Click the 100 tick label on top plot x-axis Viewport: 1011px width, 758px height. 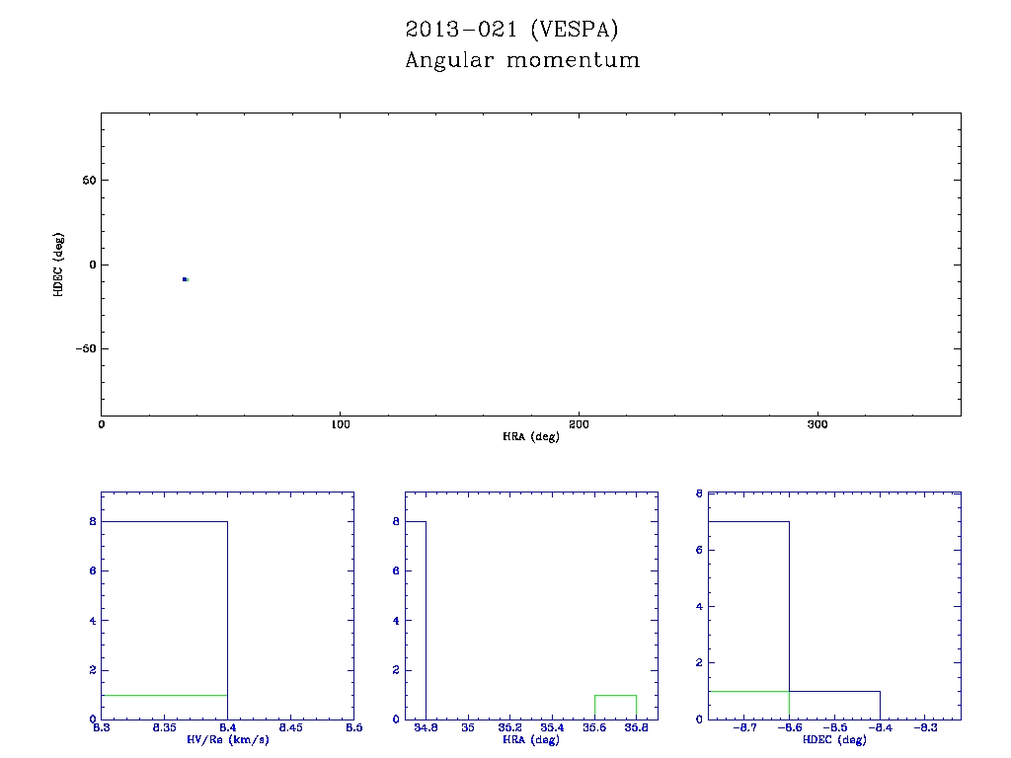click(x=340, y=424)
